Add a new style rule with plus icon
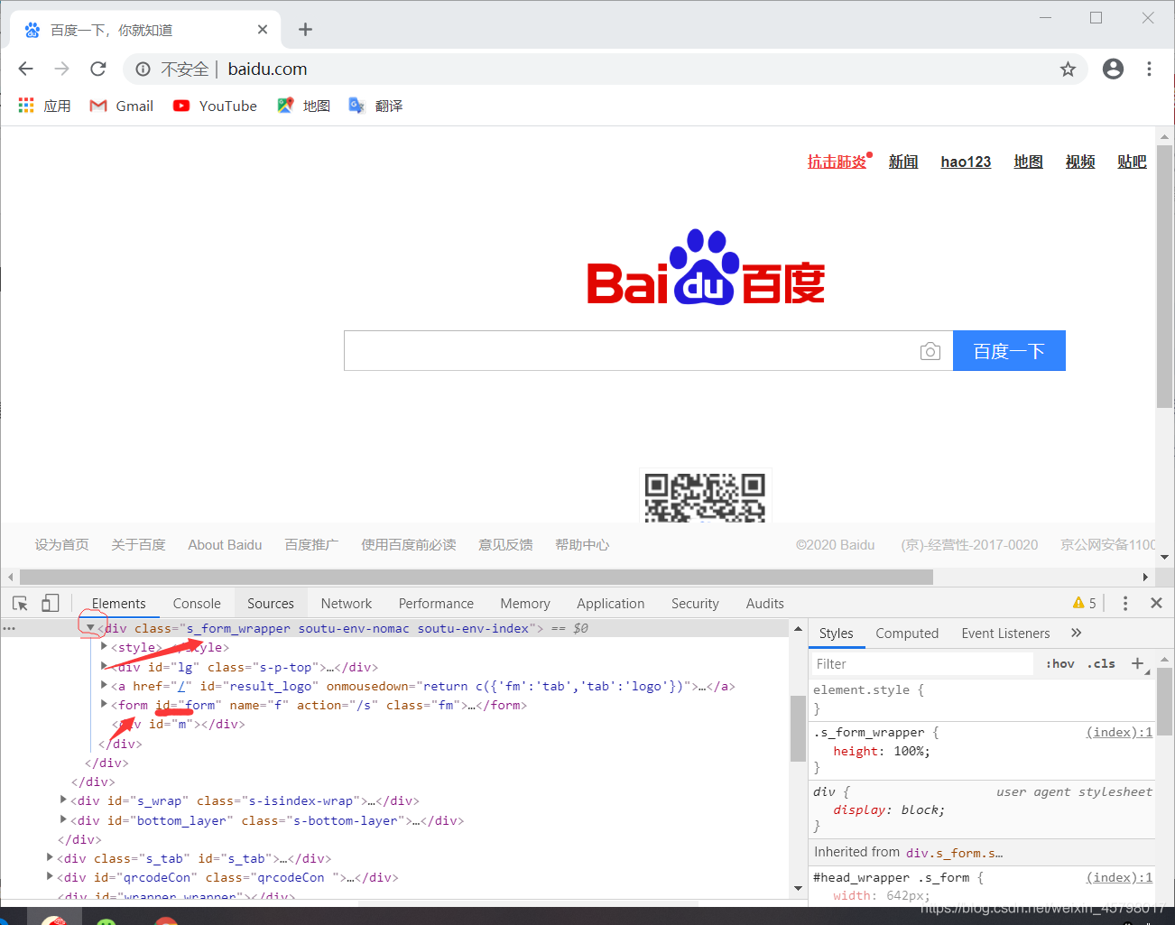Viewport: 1175px width, 925px height. tap(1137, 663)
